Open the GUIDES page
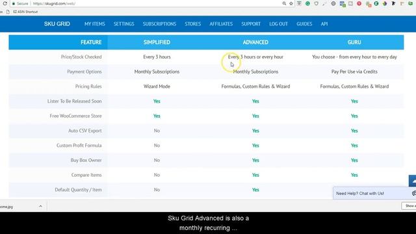This screenshot has height=234, width=416. click(304, 24)
